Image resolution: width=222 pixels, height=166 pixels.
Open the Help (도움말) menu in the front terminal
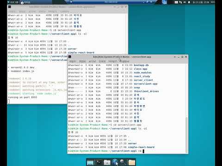click(x=124, y=61)
